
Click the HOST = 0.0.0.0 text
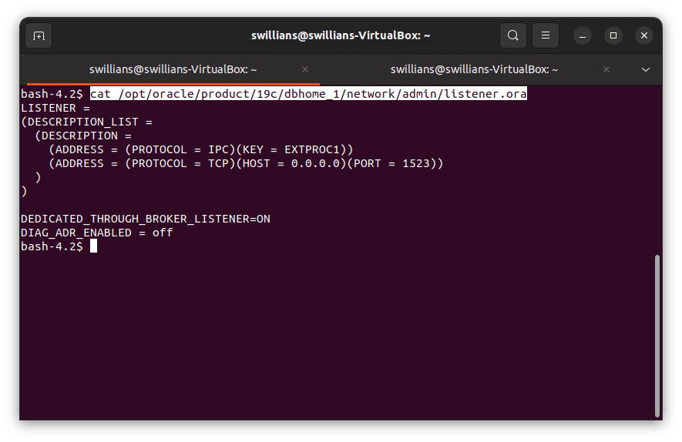[x=288, y=163]
